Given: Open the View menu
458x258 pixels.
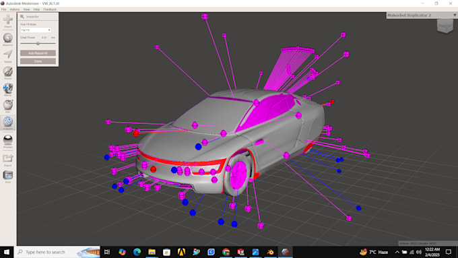Looking at the screenshot, I should (26, 9).
